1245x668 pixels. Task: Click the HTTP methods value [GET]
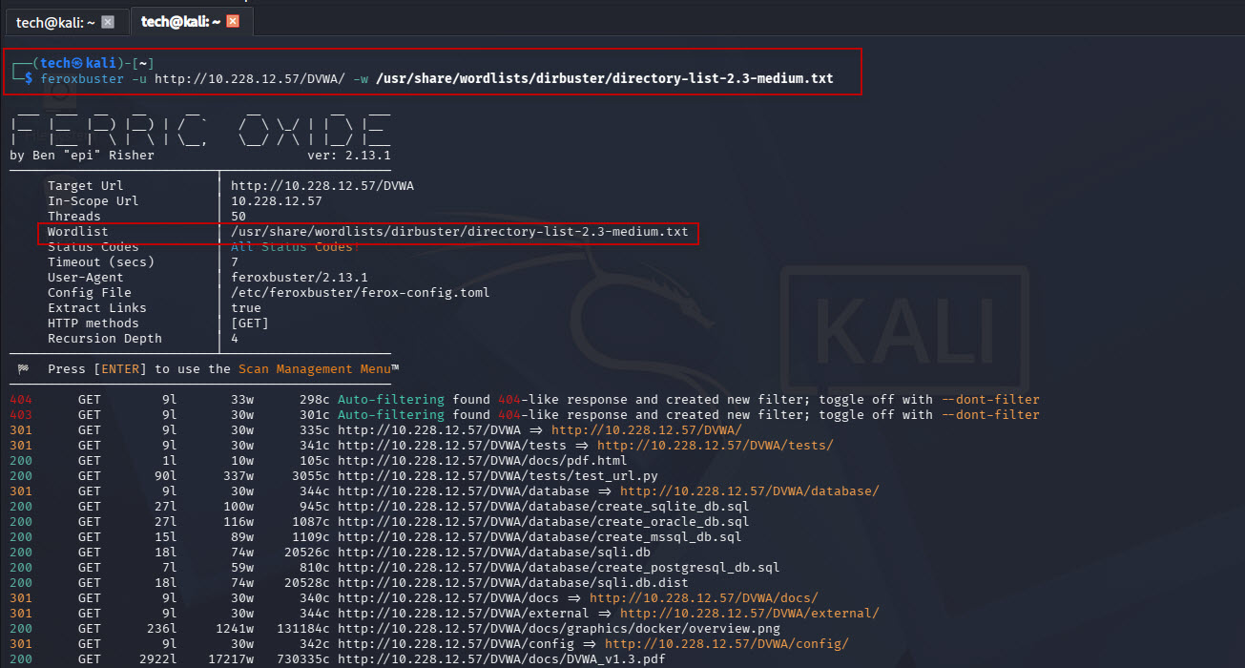click(250, 323)
